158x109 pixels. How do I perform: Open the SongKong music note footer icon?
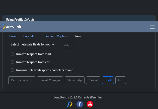tap(70, 104)
